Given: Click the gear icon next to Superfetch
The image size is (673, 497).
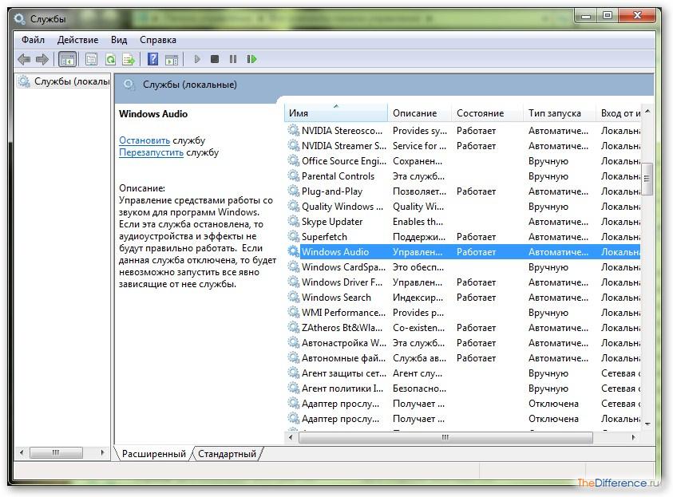Looking at the screenshot, I should point(294,236).
